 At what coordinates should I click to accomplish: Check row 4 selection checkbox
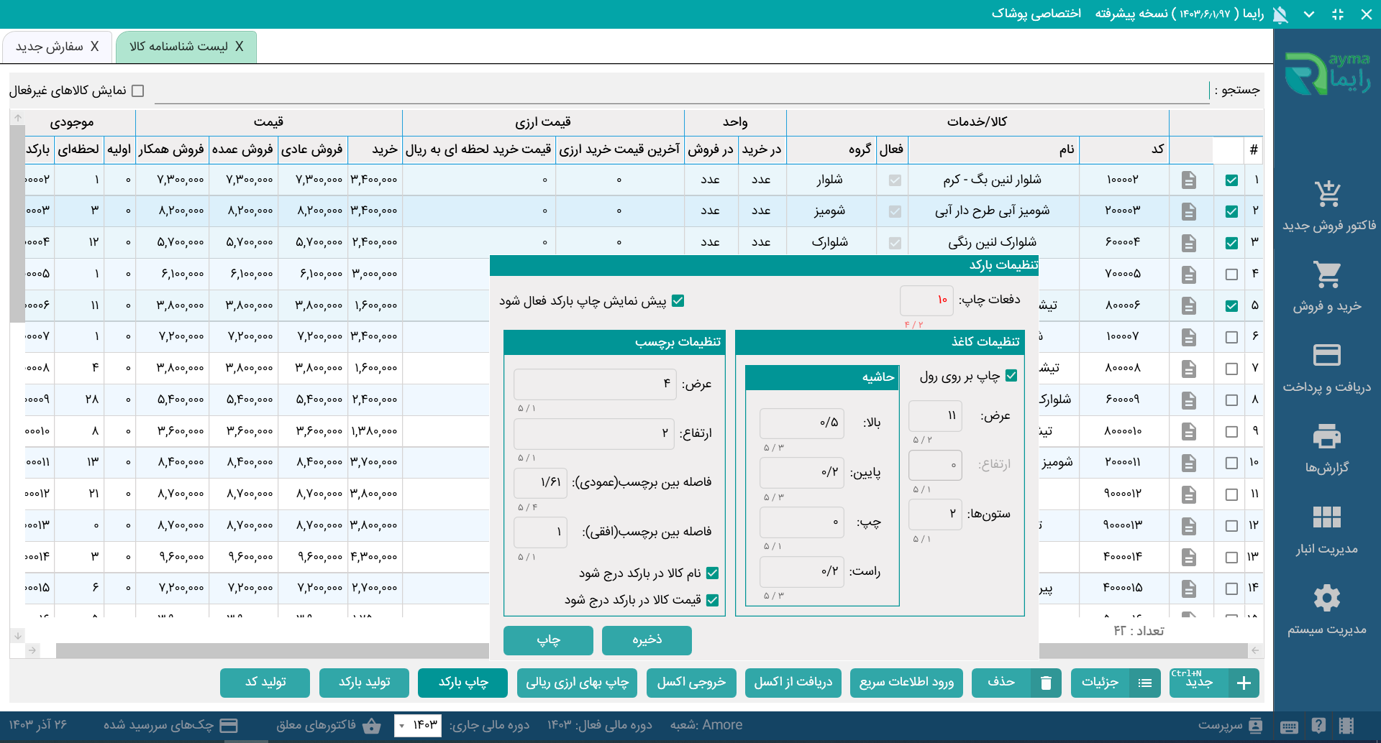tap(1231, 274)
